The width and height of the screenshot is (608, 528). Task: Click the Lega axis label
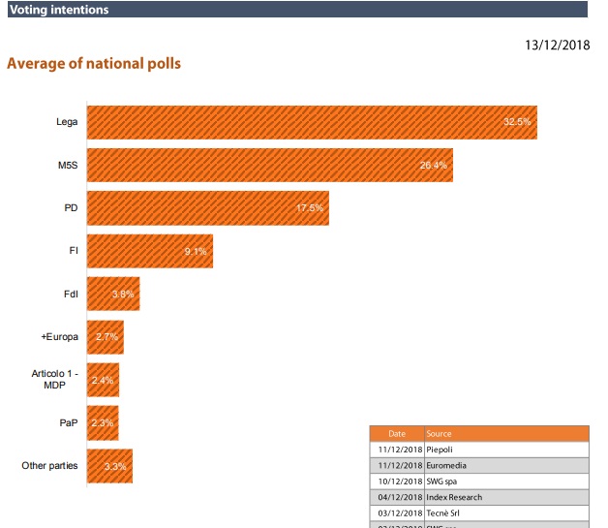[67, 122]
